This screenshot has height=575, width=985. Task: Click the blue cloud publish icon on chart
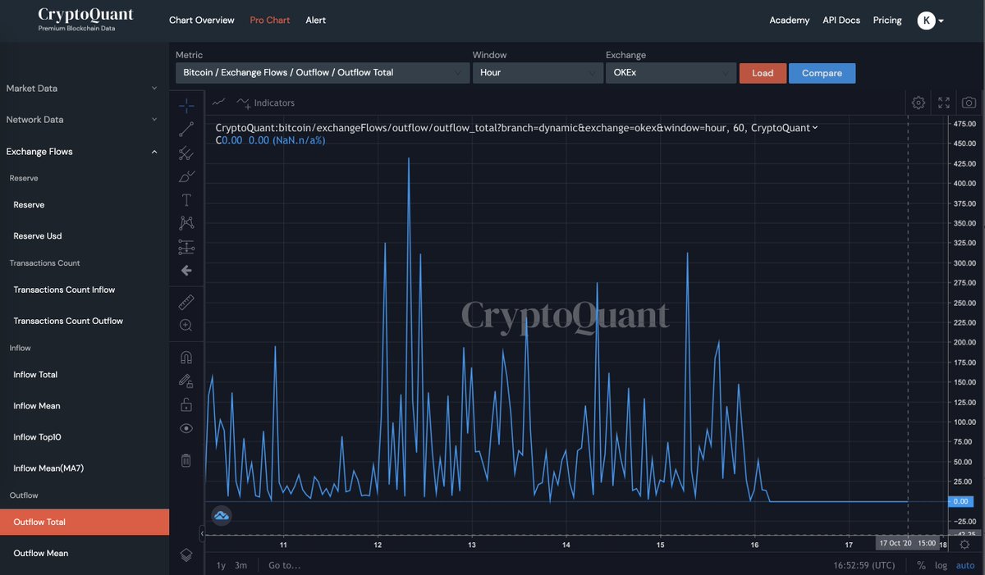click(x=221, y=516)
